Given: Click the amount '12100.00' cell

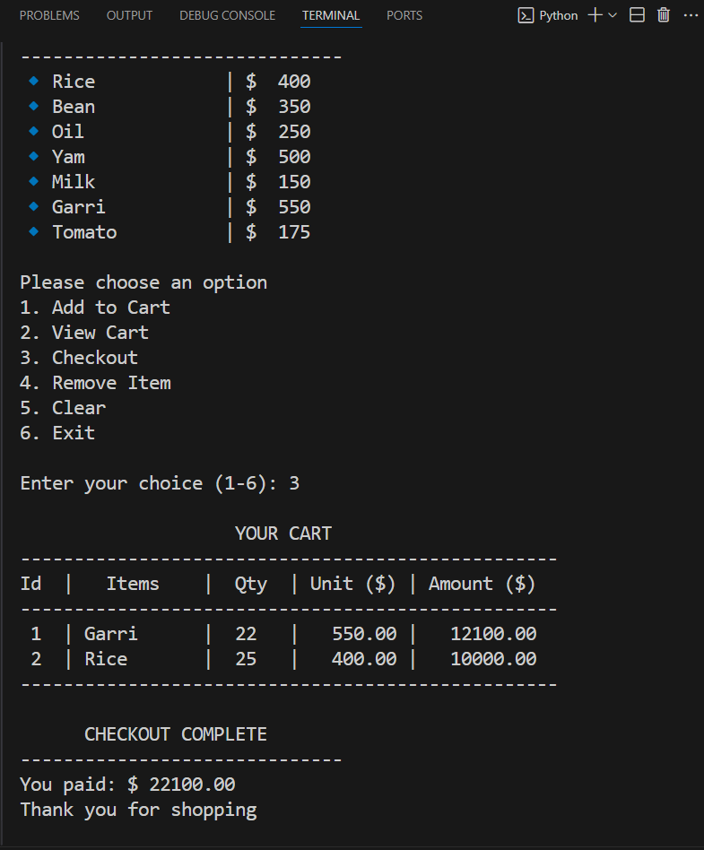Looking at the screenshot, I should coord(493,634).
